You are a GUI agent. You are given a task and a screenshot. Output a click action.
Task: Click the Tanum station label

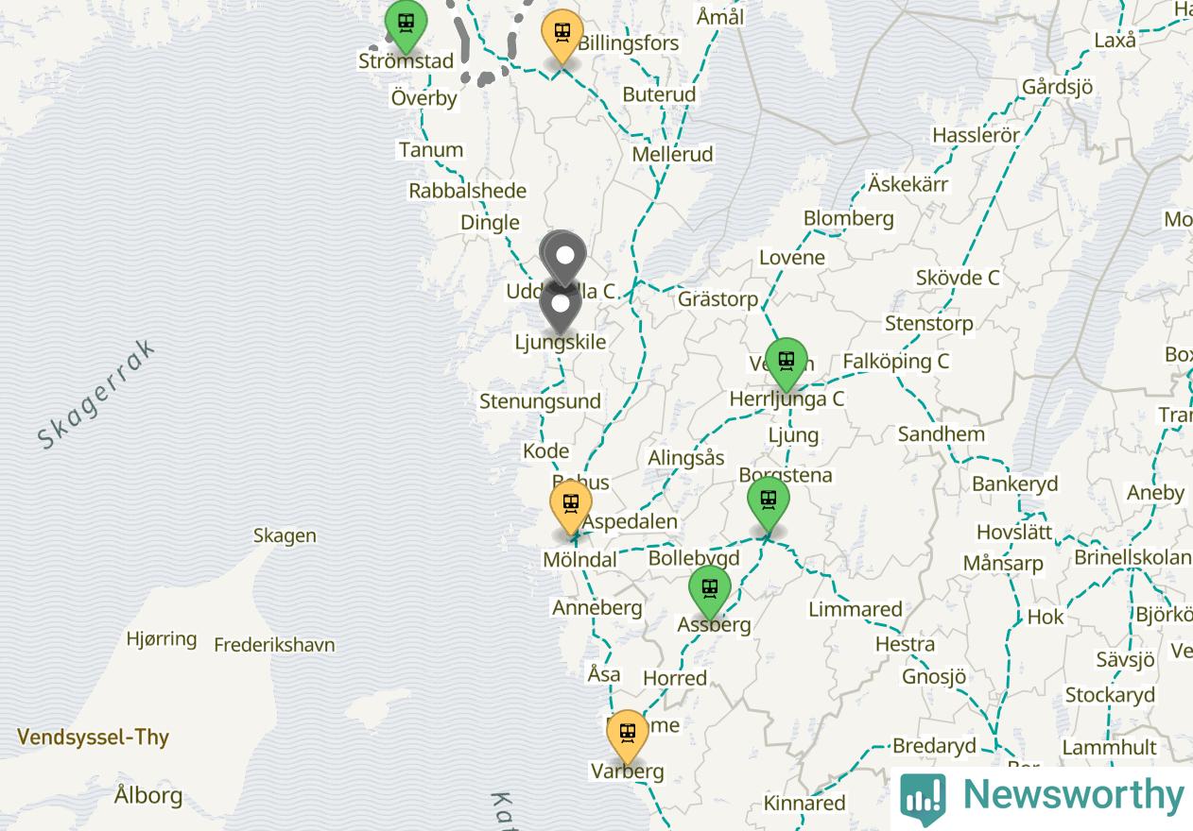click(431, 149)
